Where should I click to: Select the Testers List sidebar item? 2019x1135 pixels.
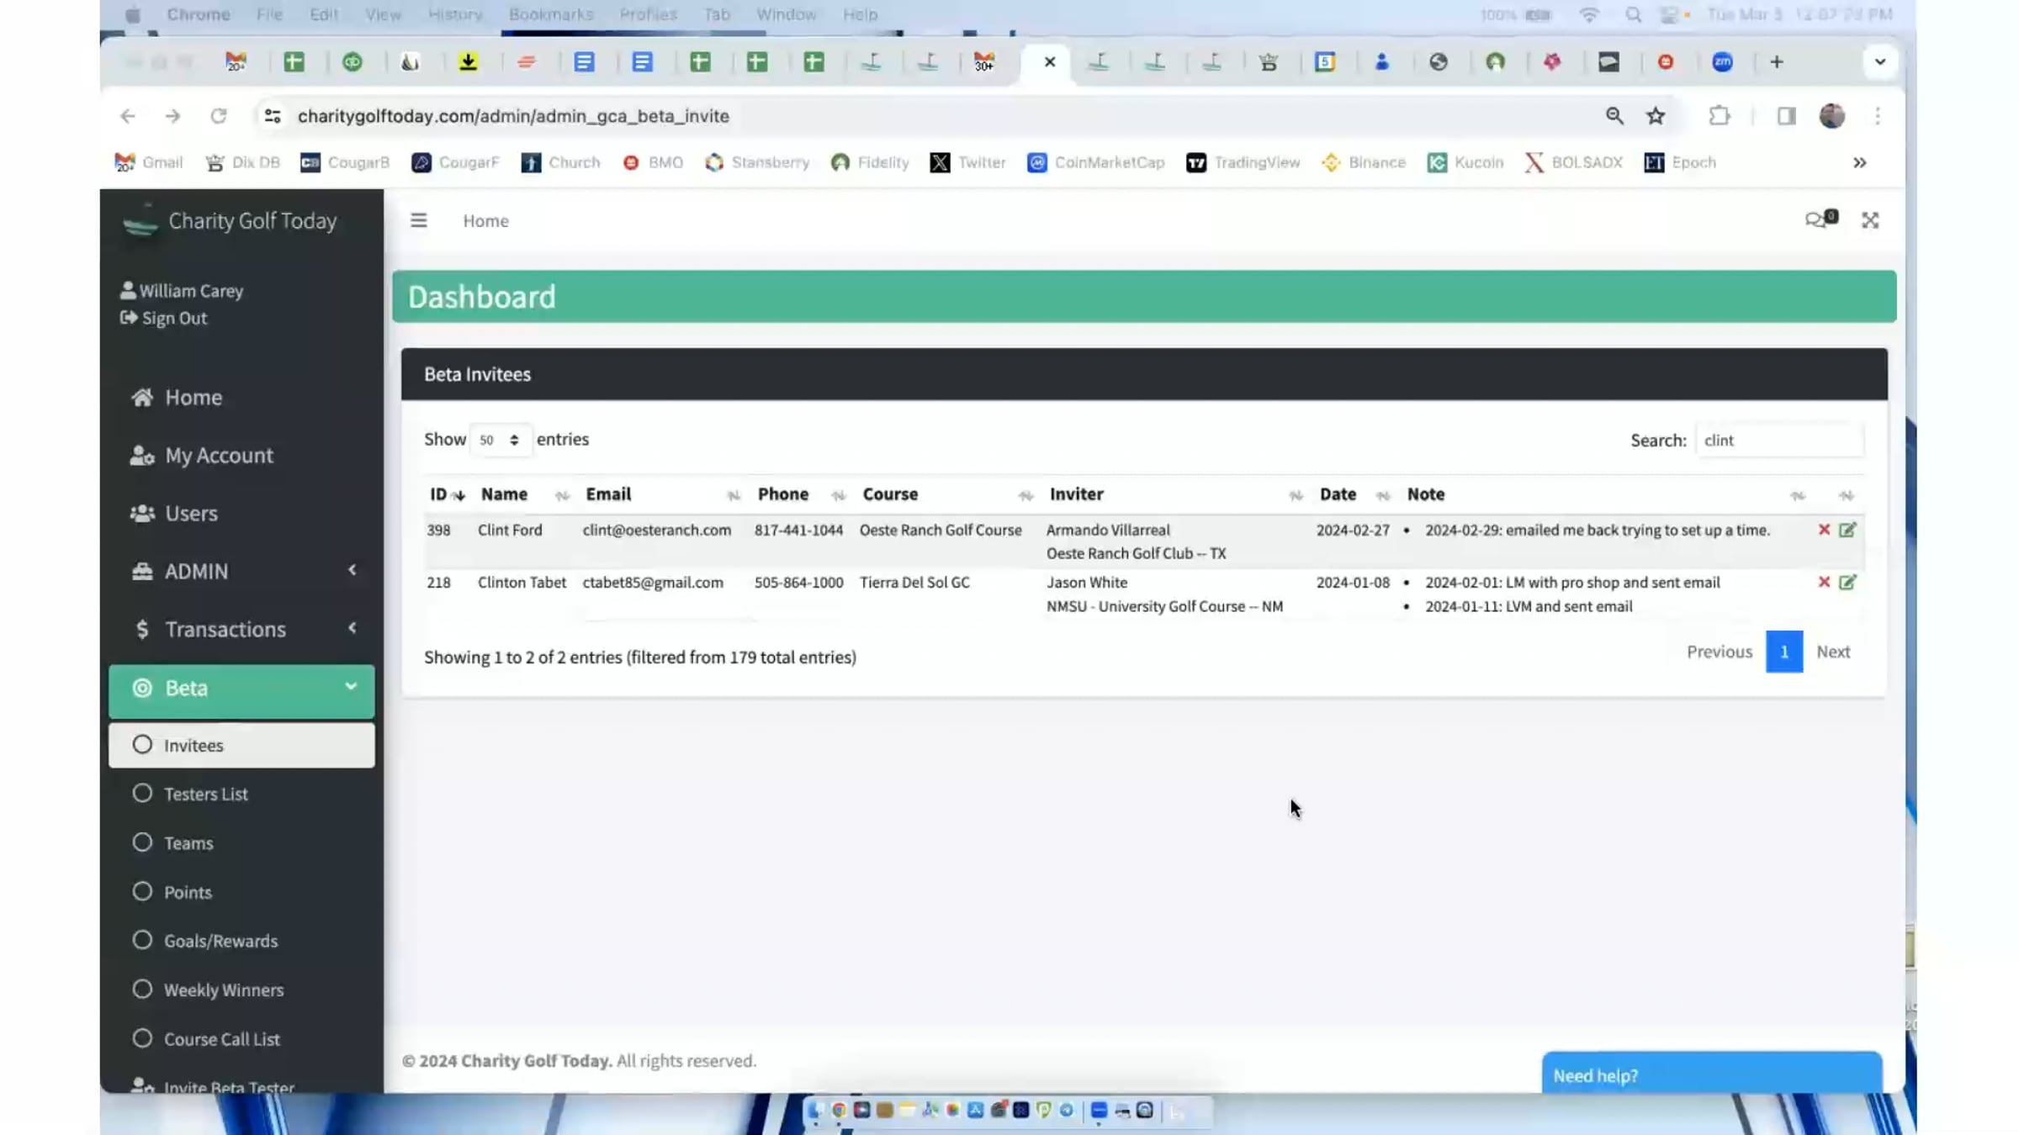205,794
